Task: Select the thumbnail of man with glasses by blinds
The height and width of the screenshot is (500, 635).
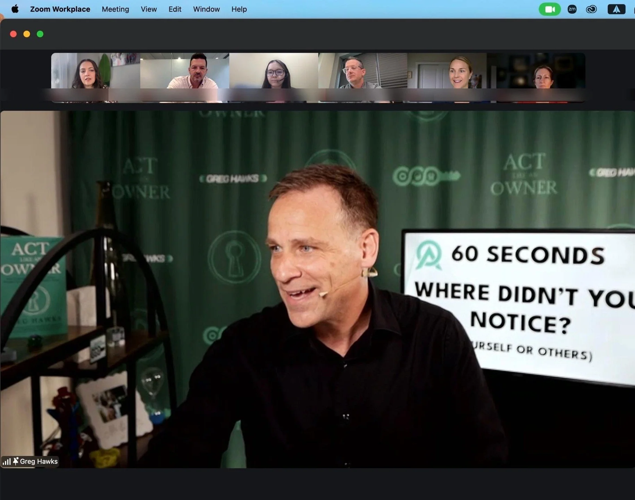Action: [363, 78]
